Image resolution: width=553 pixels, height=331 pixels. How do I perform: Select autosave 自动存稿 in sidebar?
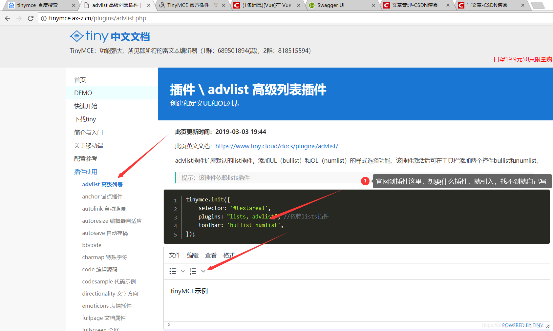pos(105,233)
